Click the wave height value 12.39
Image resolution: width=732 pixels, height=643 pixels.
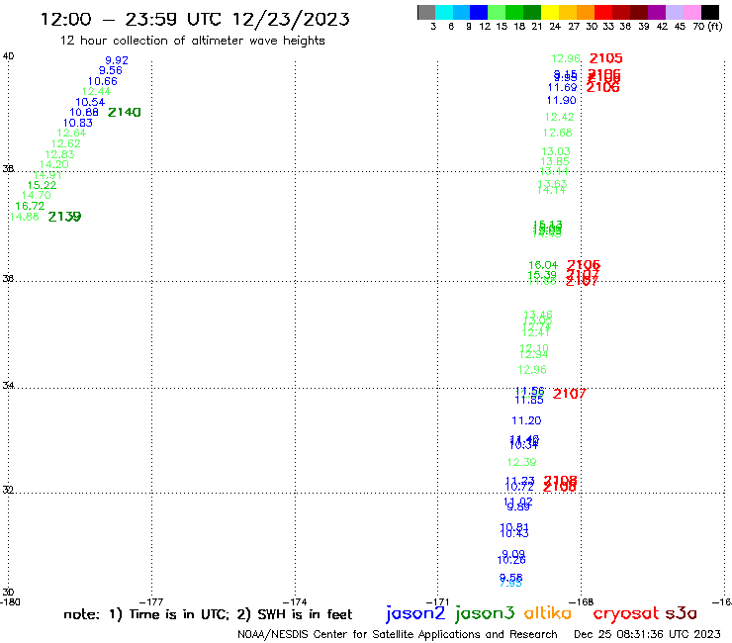(x=522, y=462)
